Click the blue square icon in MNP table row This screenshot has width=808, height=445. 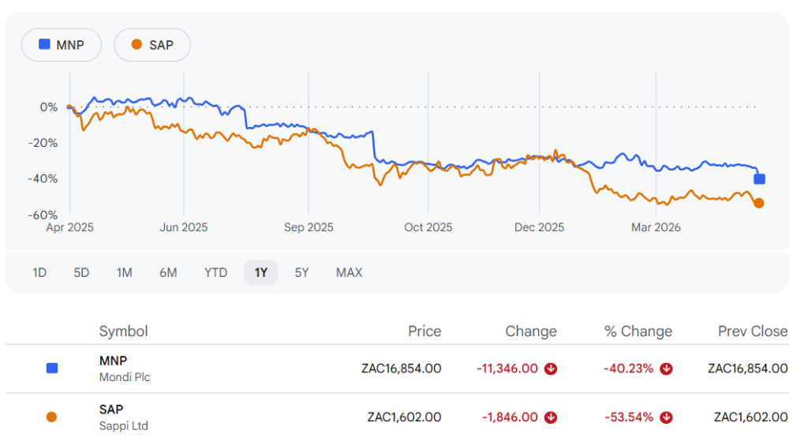tap(52, 368)
